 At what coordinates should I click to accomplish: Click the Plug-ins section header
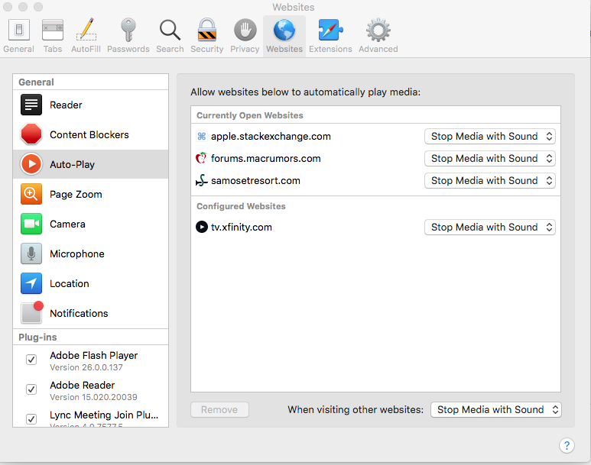[37, 337]
